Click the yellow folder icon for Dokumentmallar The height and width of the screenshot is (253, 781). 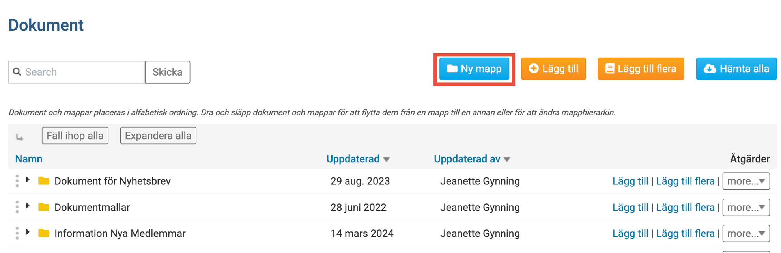pyautogui.click(x=44, y=207)
